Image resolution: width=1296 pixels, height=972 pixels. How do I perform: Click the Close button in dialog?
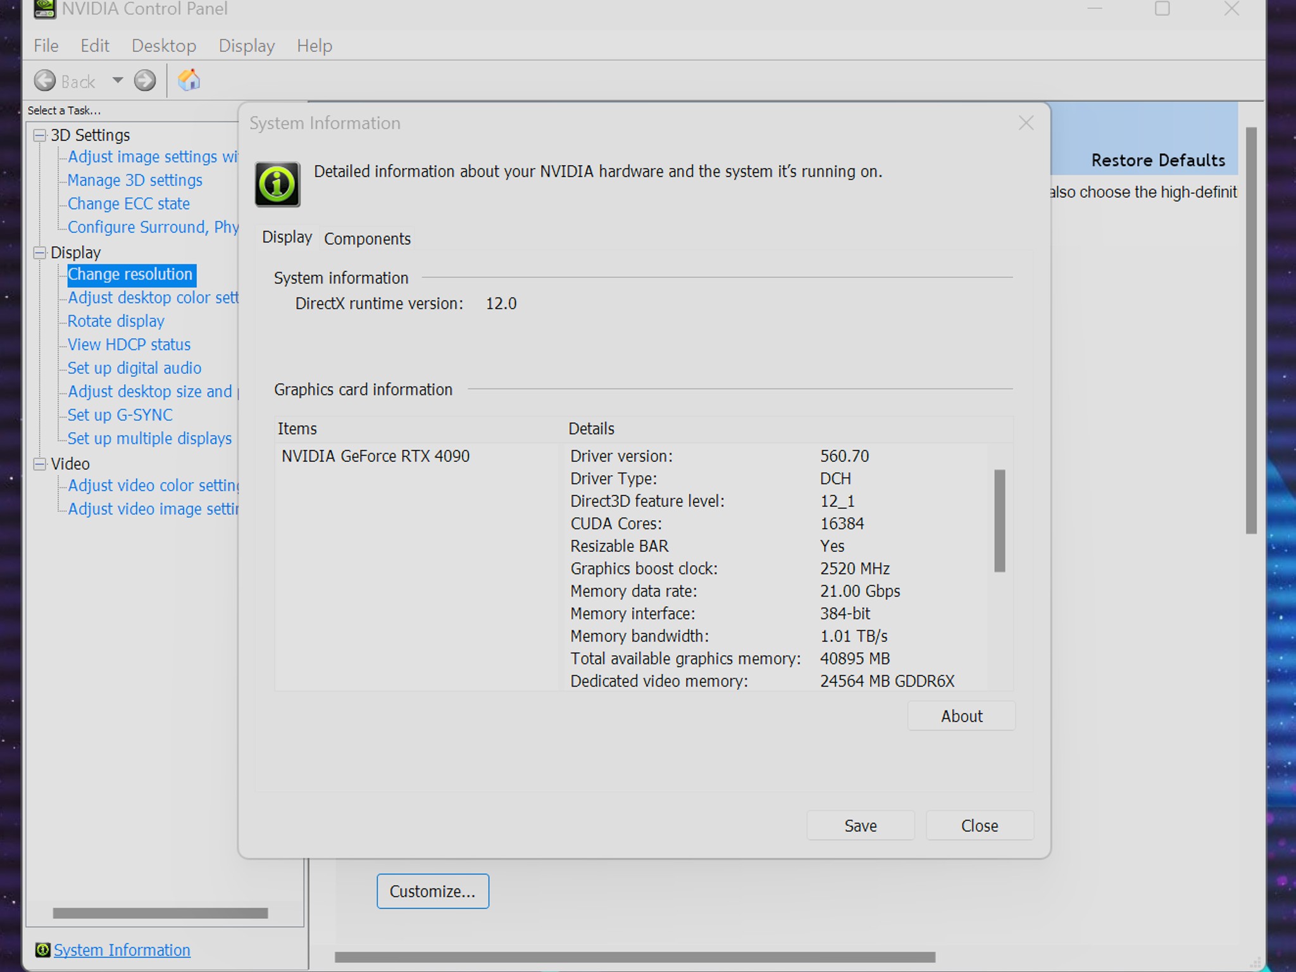tap(980, 825)
